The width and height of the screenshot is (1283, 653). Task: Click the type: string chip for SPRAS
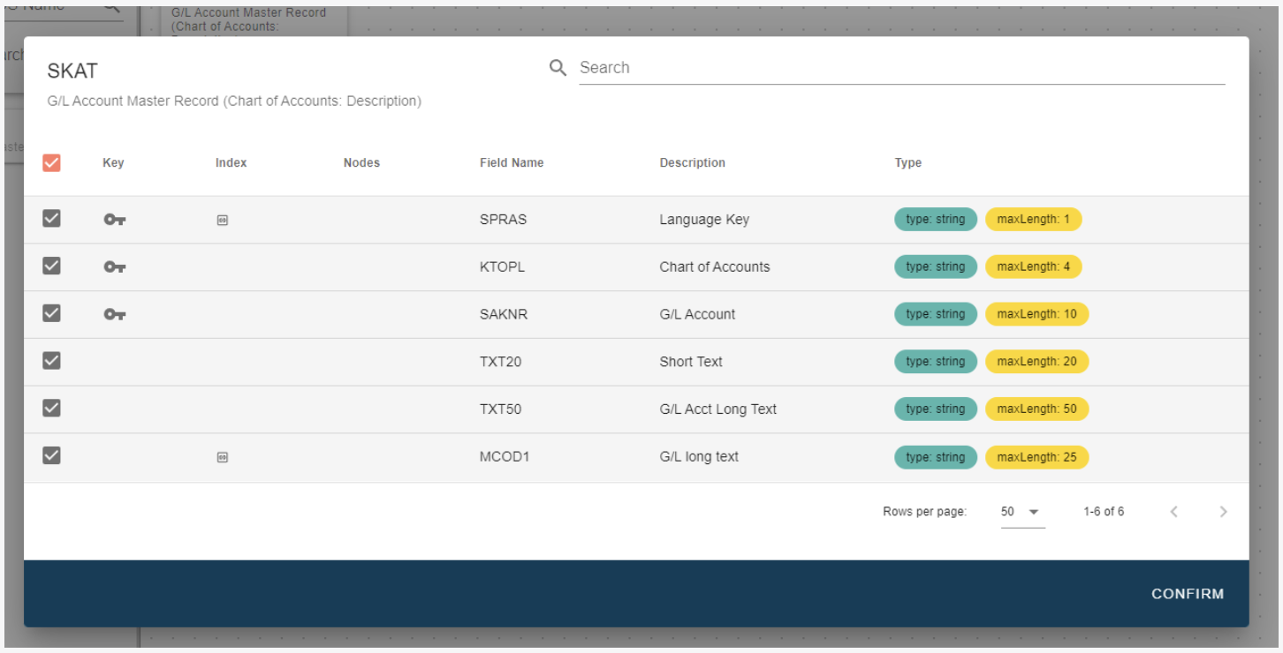[x=935, y=220]
